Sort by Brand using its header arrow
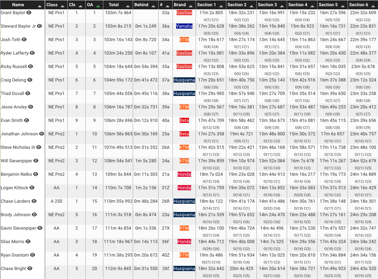This screenshot has height=279, width=378. [191, 6]
